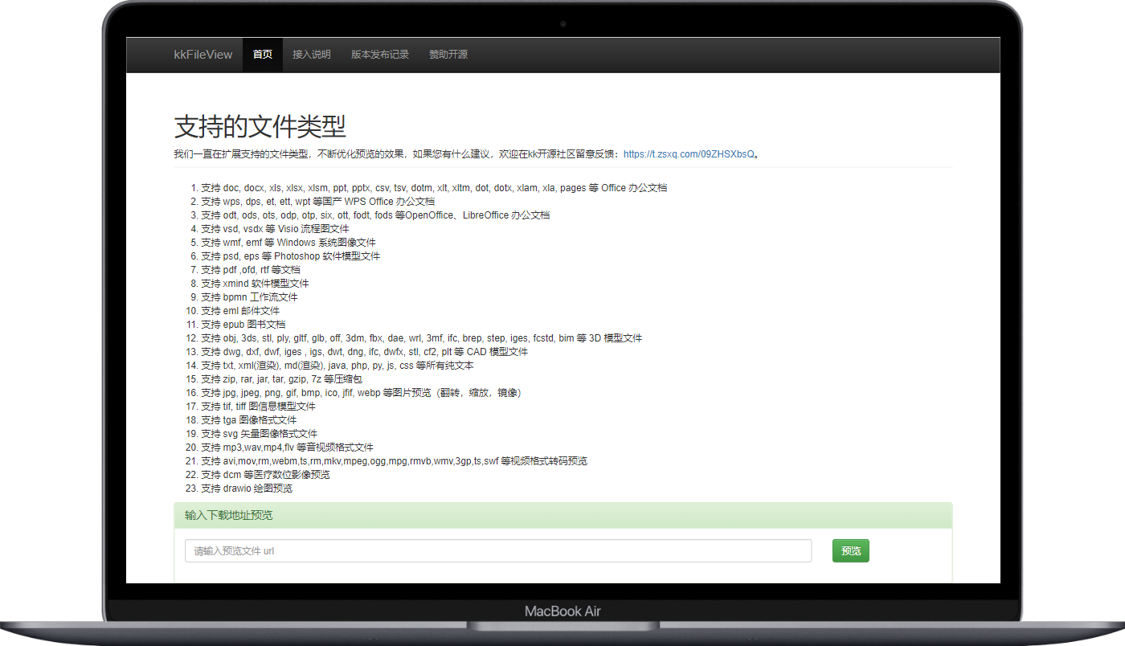1125x646 pixels.
Task: Open the t.zsxq.com feedback link
Action: (689, 154)
